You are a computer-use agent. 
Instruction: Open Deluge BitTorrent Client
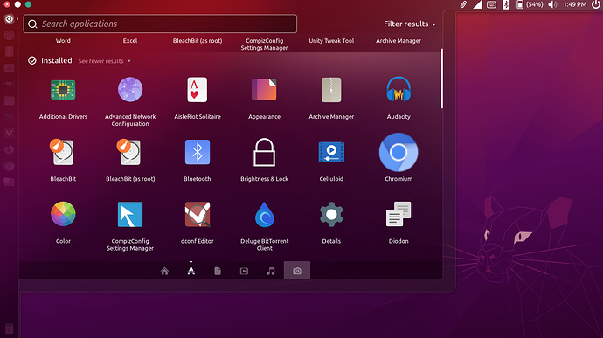(x=264, y=215)
